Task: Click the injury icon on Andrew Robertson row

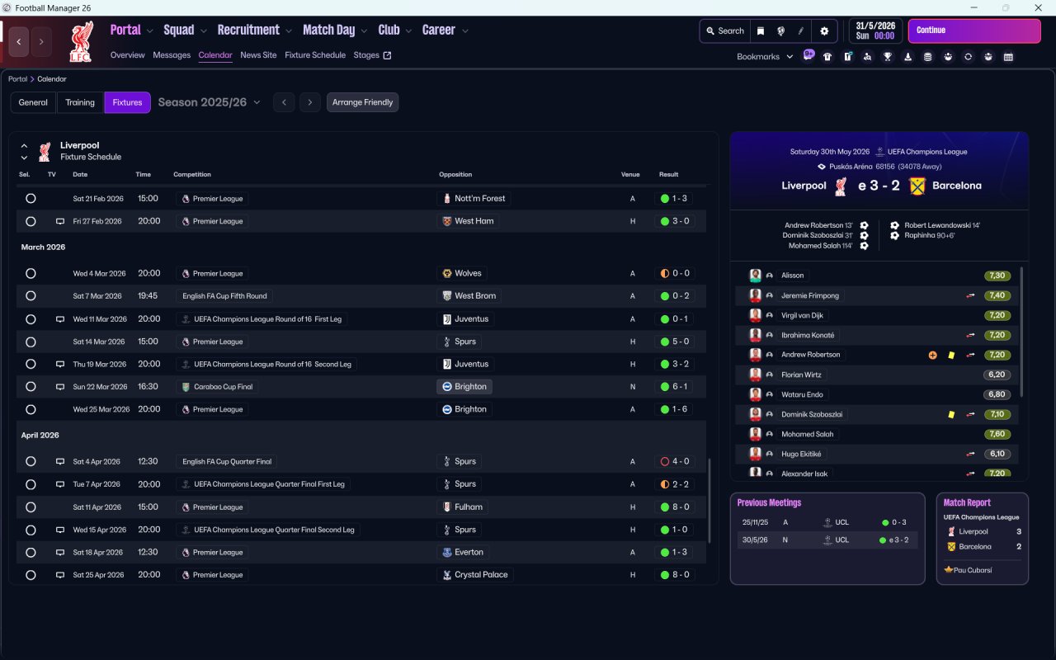Action: [933, 355]
